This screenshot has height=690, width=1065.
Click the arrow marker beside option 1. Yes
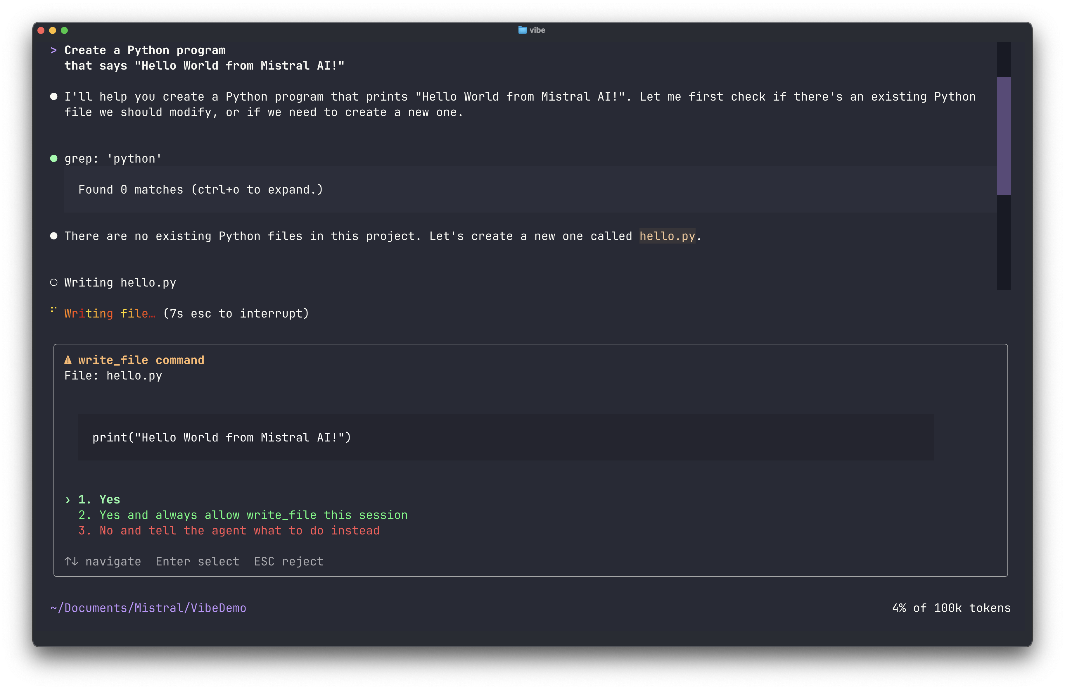pyautogui.click(x=68, y=499)
